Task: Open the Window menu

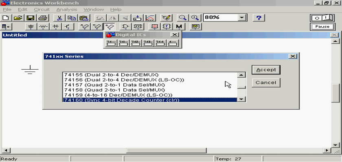Action: pos(94,10)
